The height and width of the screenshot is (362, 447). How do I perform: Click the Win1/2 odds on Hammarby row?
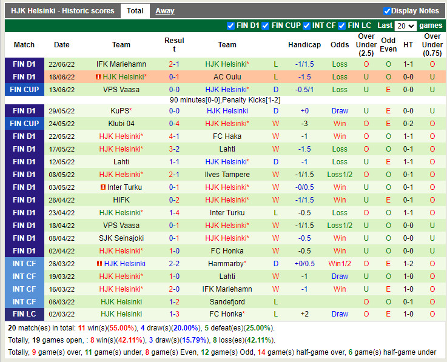point(340,264)
